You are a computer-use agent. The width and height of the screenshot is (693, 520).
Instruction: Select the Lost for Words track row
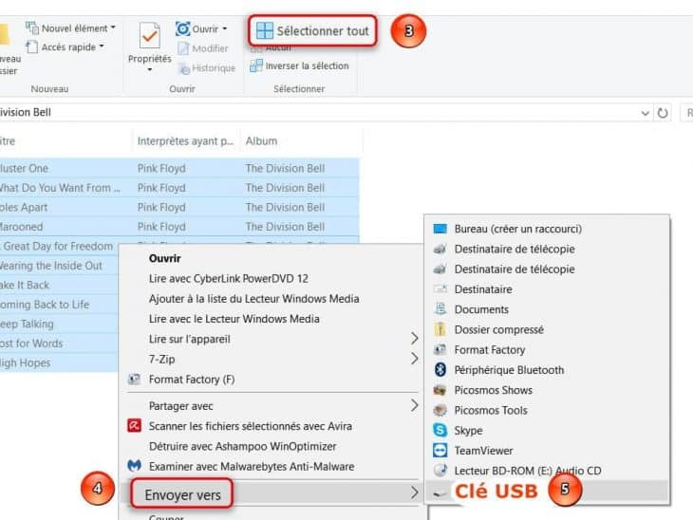click(60, 344)
